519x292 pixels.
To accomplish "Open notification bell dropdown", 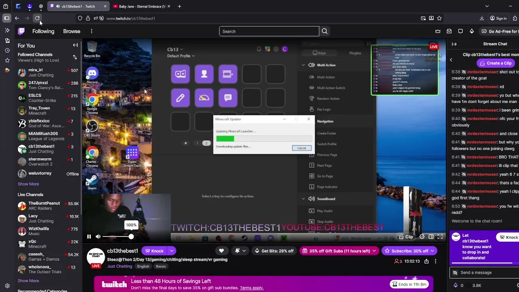I will [240, 251].
